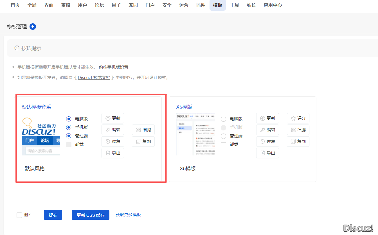This screenshot has width=378, height=235.
Task: Select 管理端 radio for X5模版
Action: [223, 136]
